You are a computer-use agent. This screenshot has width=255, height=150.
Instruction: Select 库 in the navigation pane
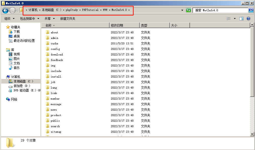point(13,50)
